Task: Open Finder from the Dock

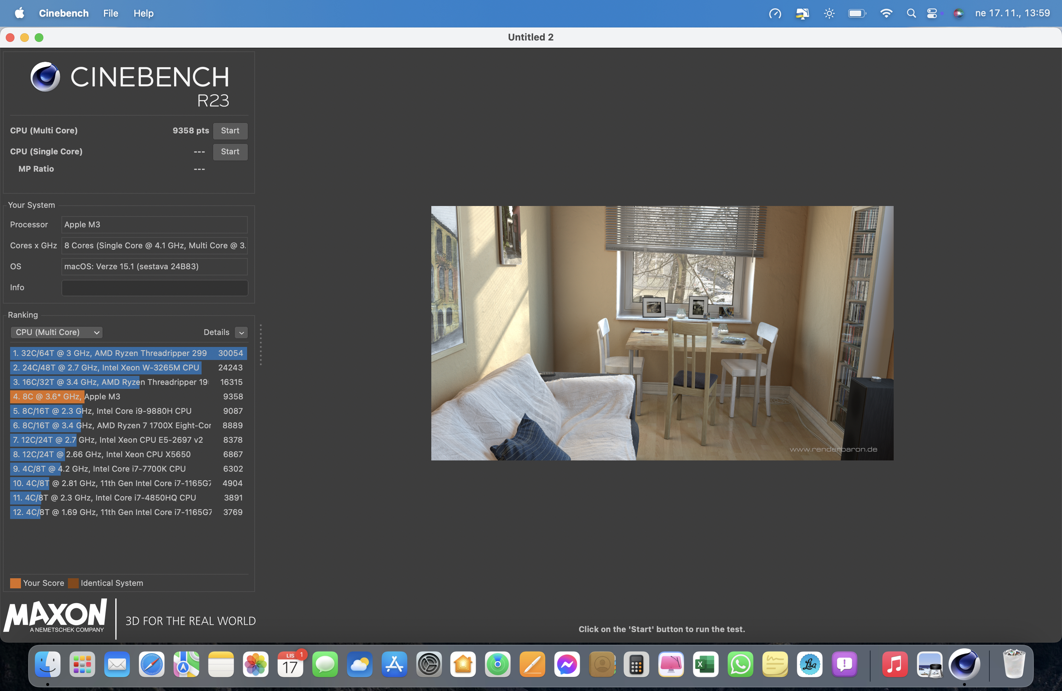Action: [48, 665]
